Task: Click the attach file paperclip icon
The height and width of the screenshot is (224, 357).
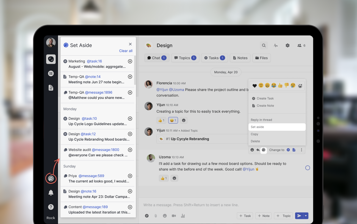Action: (155, 216)
